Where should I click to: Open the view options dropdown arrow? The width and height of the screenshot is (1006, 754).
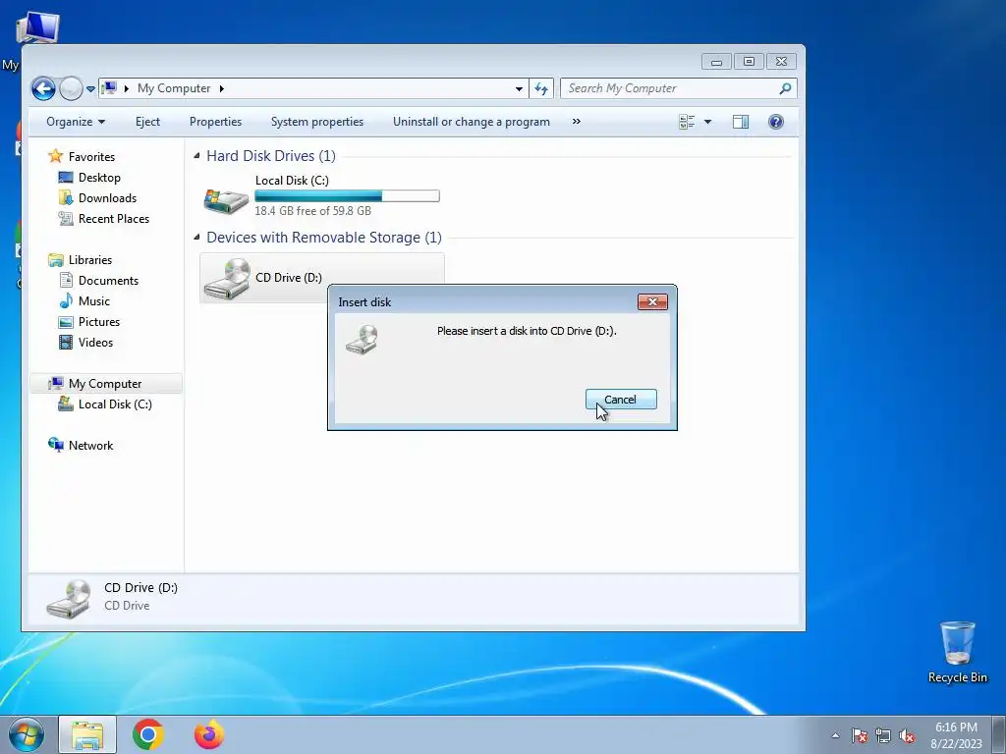click(707, 121)
